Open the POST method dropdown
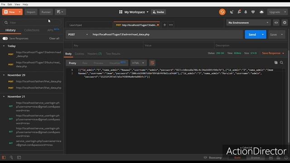 tap(78, 34)
